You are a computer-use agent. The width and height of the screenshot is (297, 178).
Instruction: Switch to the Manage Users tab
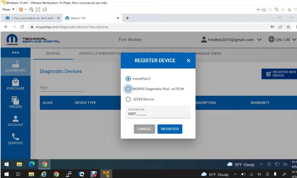coord(208,54)
